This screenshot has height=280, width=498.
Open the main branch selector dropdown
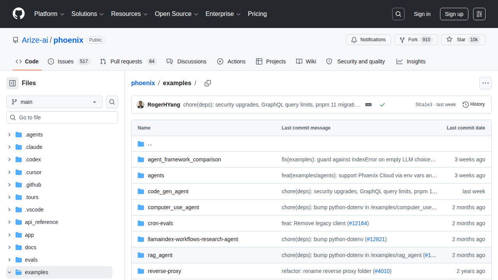tap(54, 102)
